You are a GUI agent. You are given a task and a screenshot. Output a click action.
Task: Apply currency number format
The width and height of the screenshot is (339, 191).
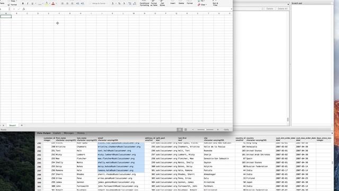click(x=113, y=4)
